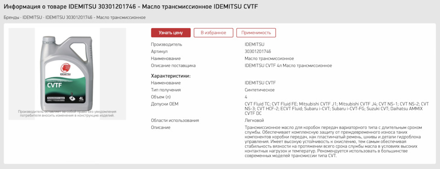Select the Легковой value
The height and width of the screenshot is (169, 440).
254,120
